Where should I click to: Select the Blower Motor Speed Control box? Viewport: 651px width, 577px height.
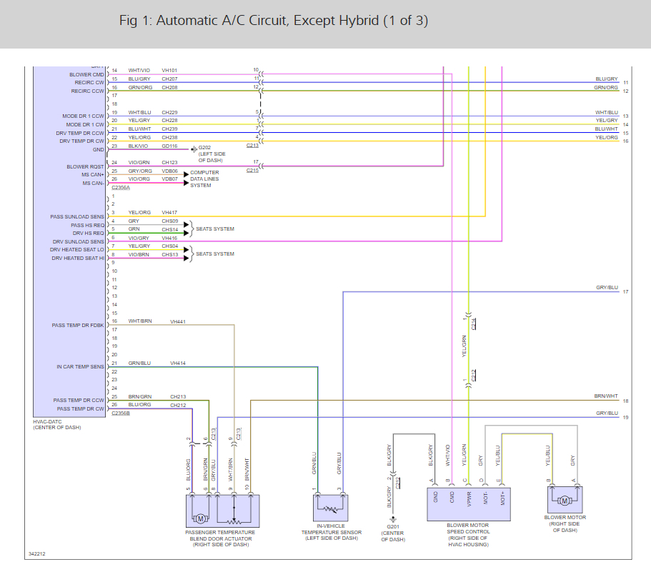coord(468,504)
